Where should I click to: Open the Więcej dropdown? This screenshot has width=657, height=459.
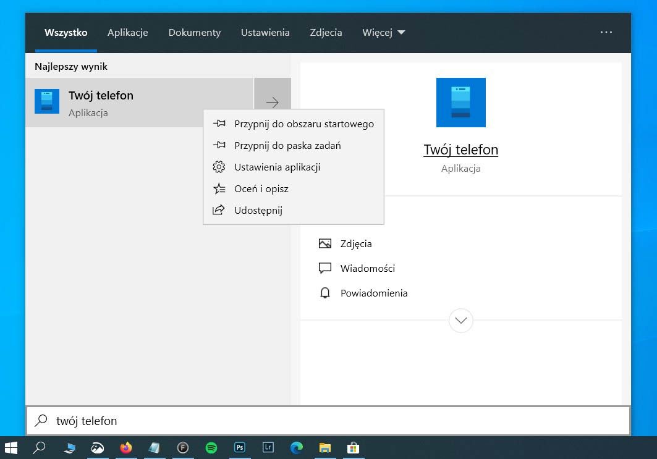point(383,32)
